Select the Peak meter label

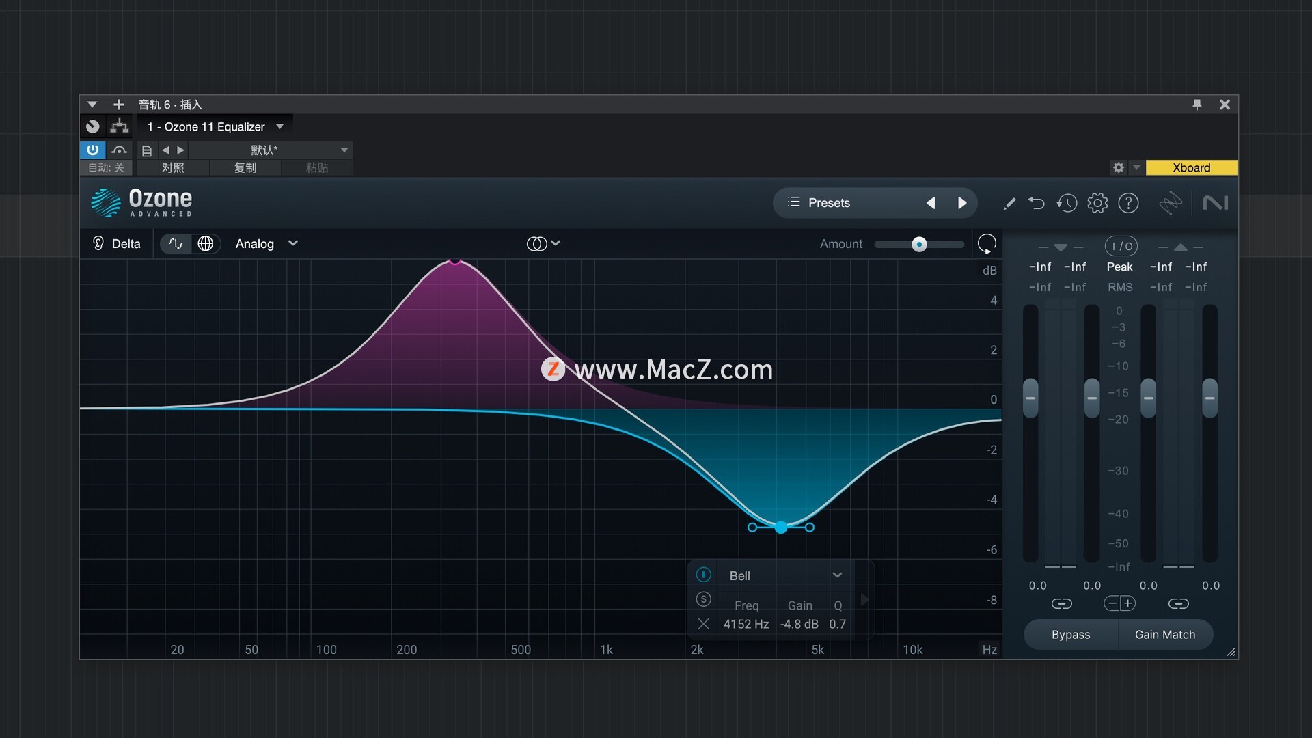[x=1119, y=266]
